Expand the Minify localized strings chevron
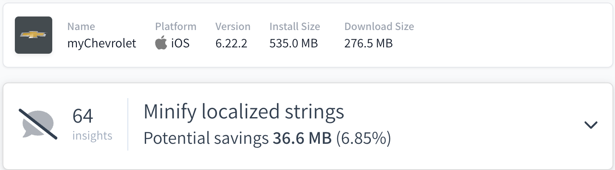 pyautogui.click(x=591, y=125)
